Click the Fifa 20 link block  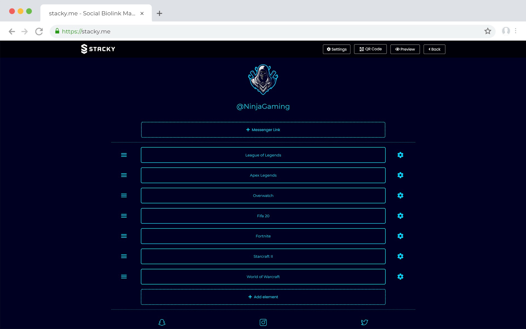(263, 216)
